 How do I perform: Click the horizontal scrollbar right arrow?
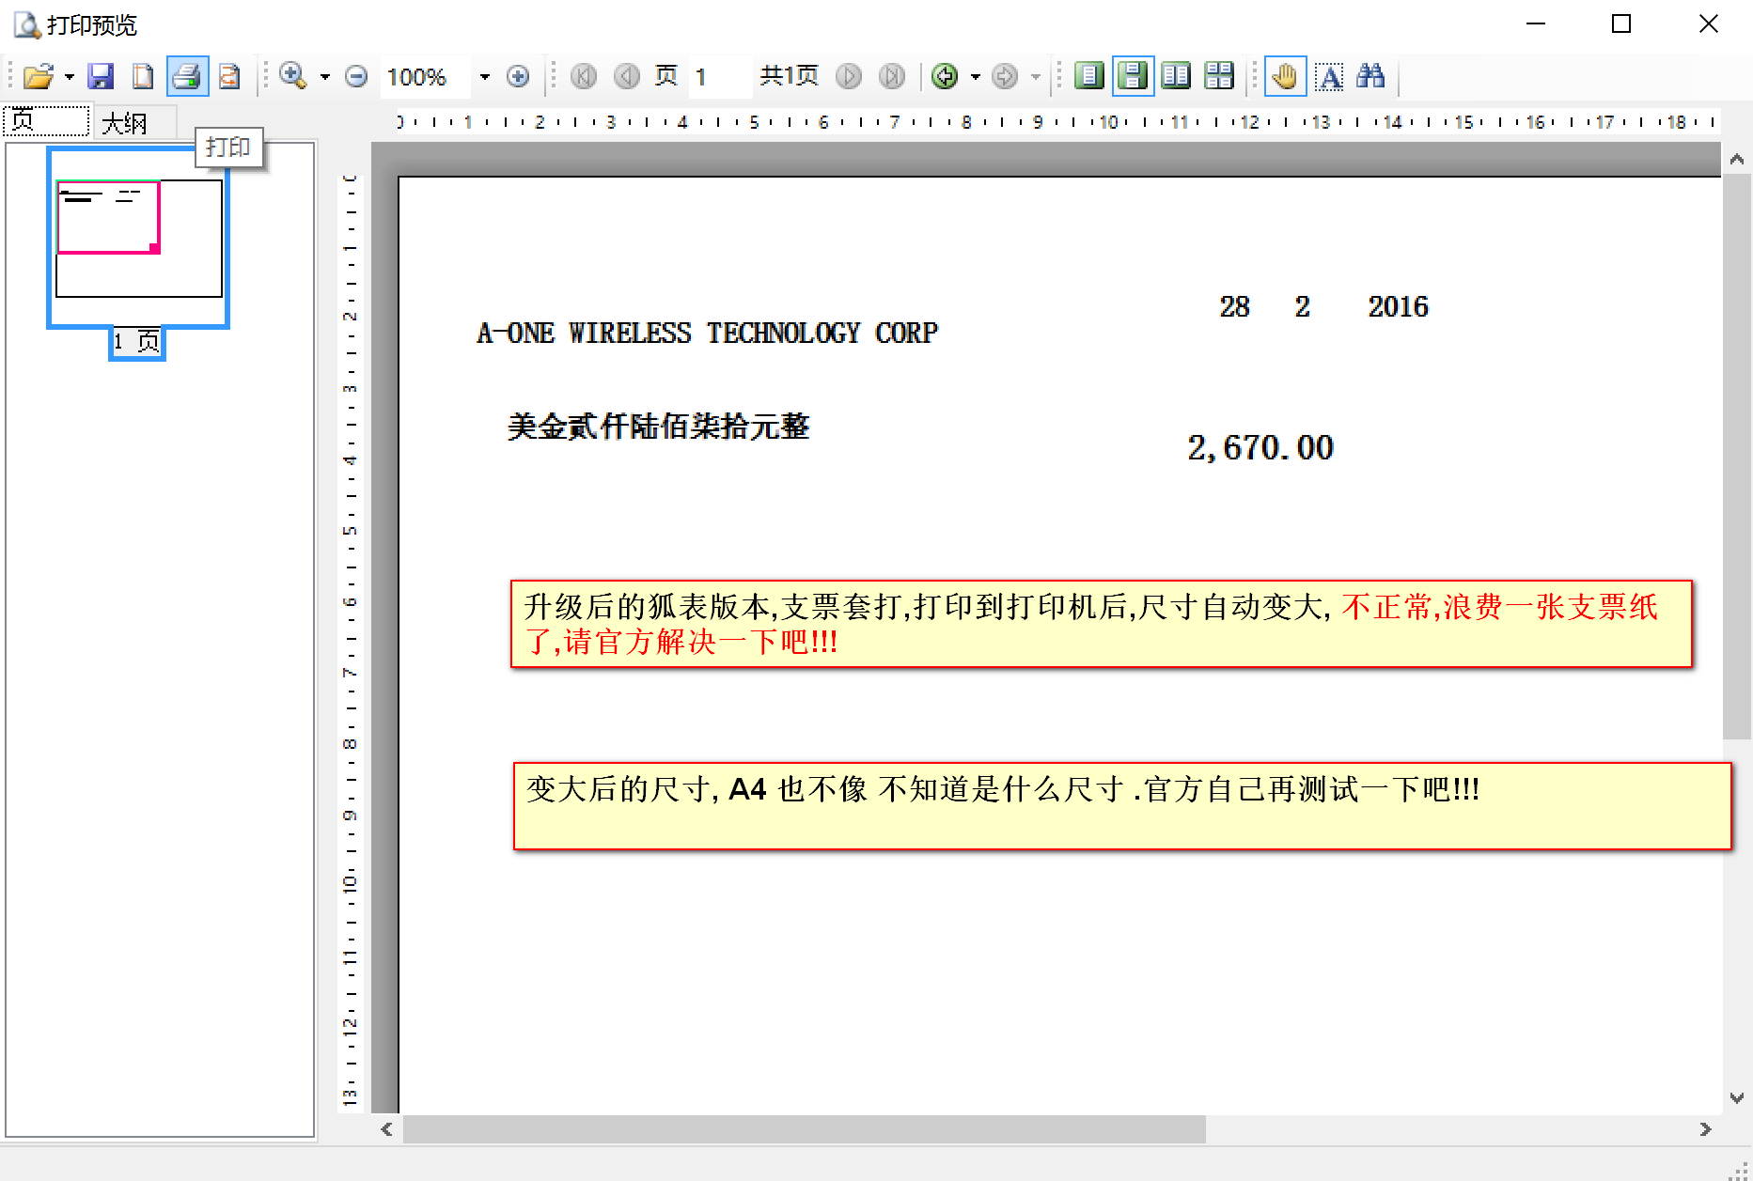tap(1706, 1129)
